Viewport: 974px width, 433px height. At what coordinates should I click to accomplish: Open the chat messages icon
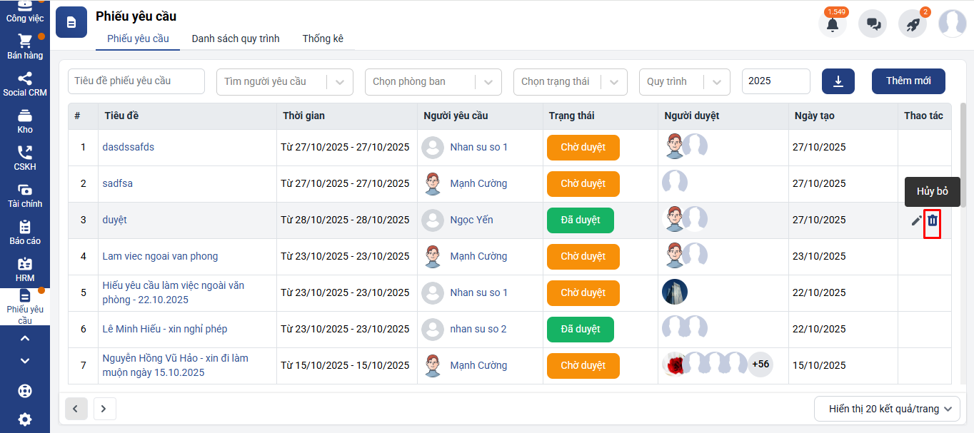coord(873,24)
